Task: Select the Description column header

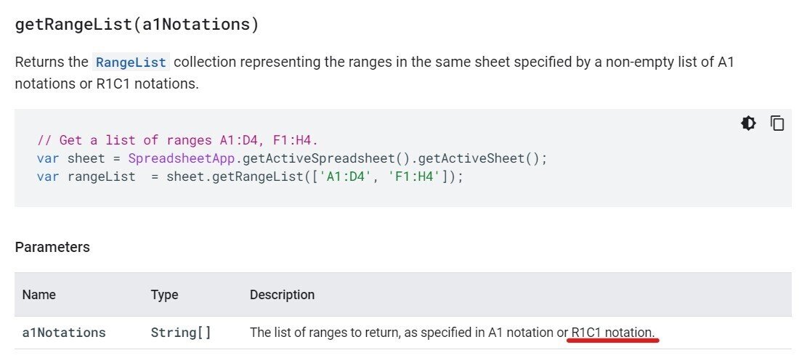Action: click(x=282, y=295)
